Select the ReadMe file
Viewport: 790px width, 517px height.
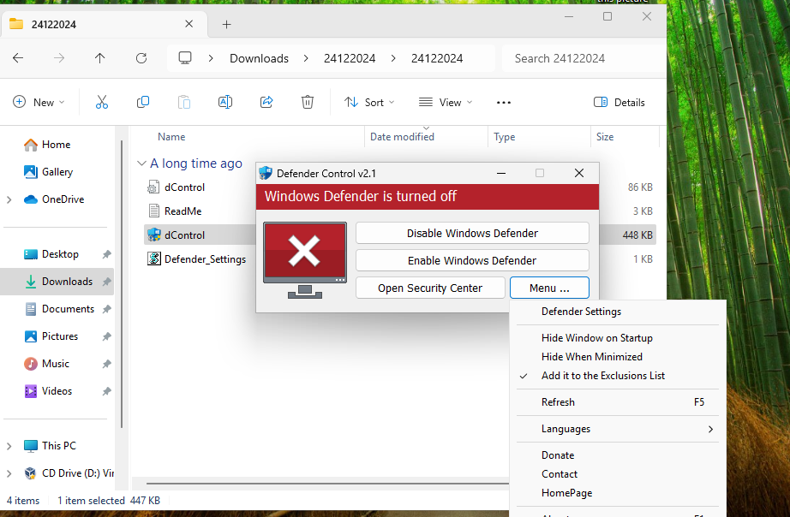point(183,211)
